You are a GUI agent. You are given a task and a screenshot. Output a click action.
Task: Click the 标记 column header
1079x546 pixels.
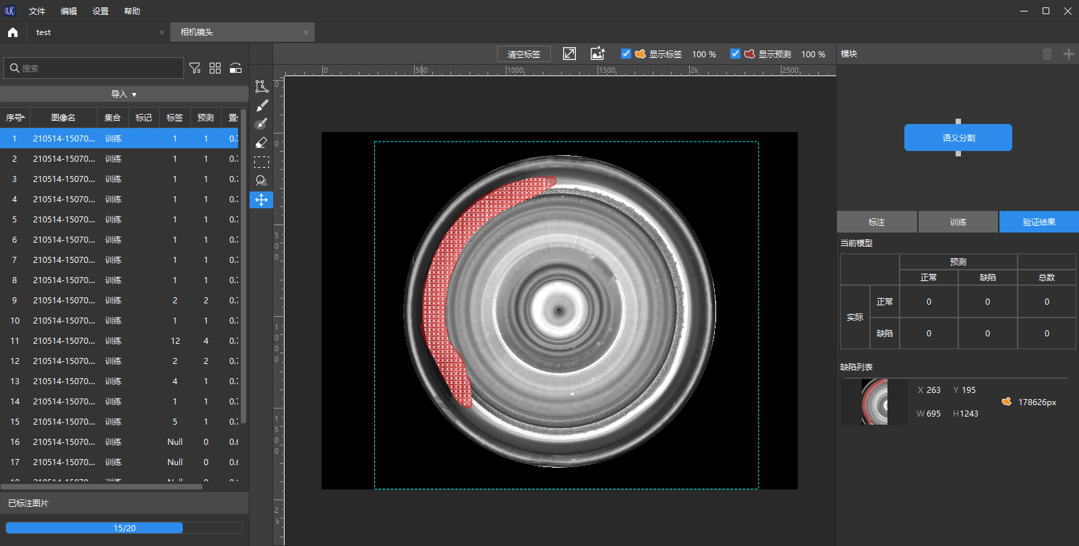[x=144, y=118]
